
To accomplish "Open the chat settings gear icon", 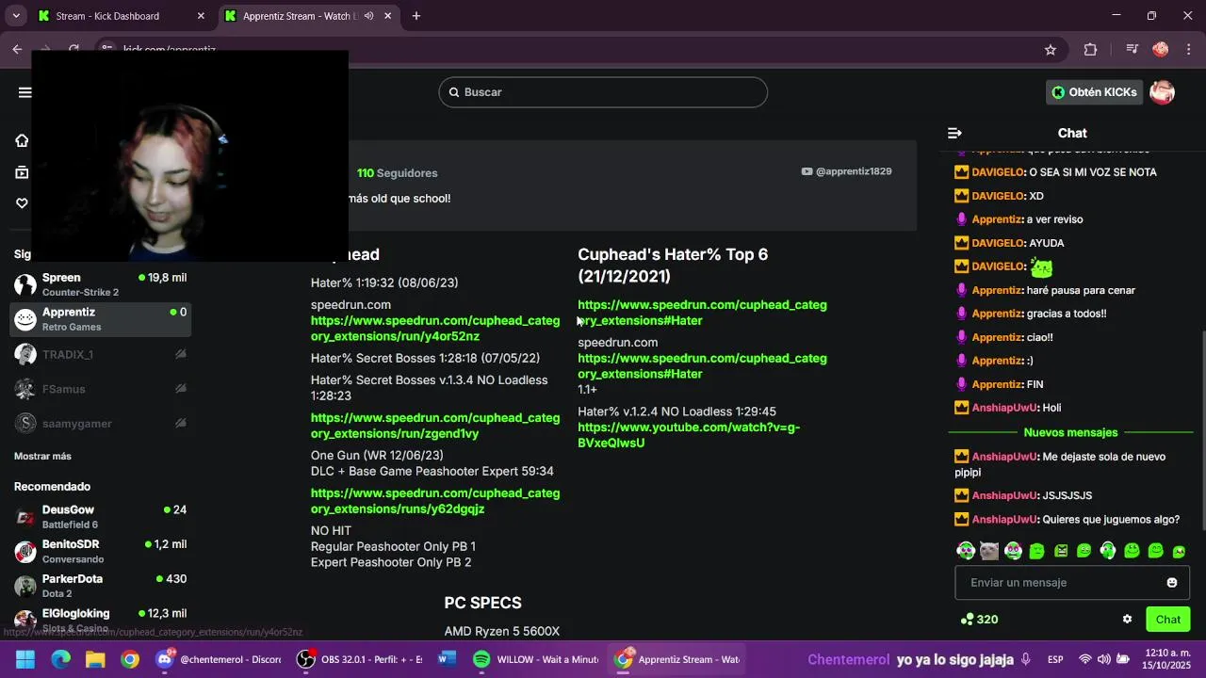I will (x=1127, y=619).
